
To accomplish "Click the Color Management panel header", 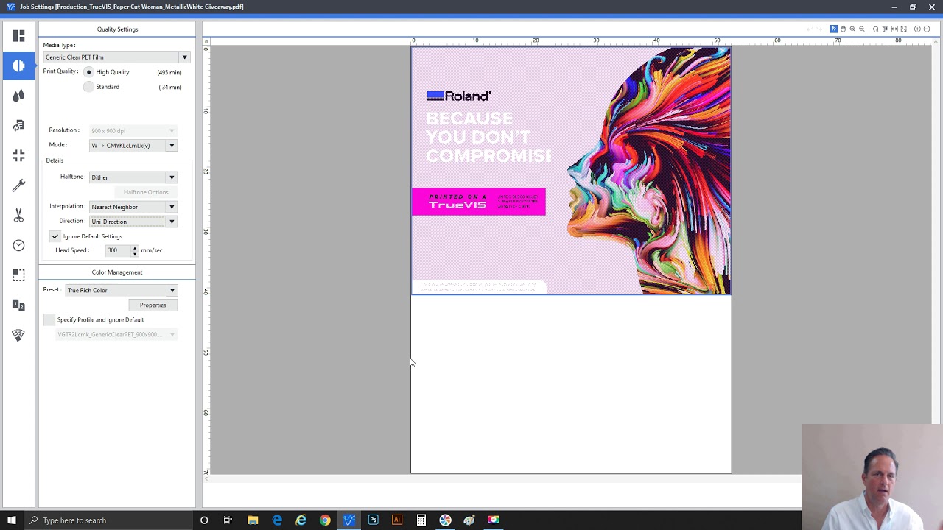I will 117,272.
